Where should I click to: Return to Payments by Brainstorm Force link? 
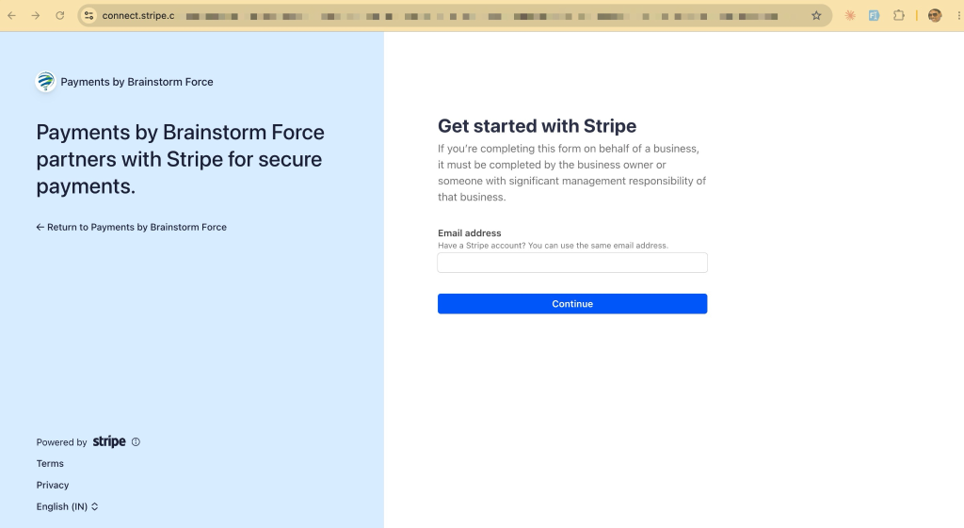pyautogui.click(x=132, y=227)
